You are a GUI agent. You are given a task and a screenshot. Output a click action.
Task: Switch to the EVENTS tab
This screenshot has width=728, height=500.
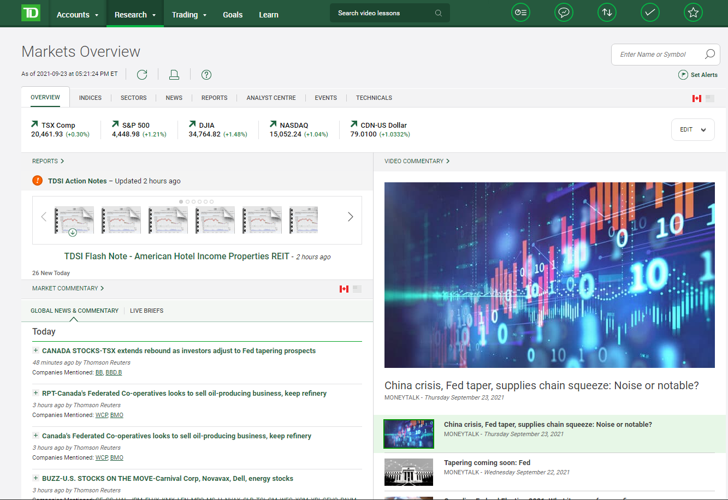[325, 98]
